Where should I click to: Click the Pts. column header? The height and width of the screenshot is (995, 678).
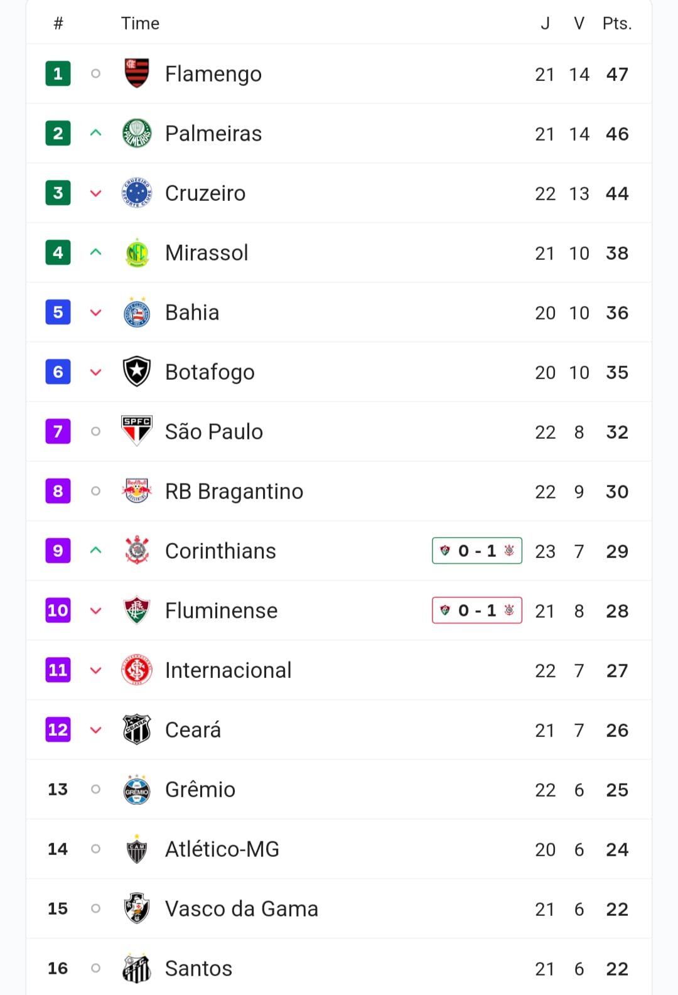click(x=617, y=23)
